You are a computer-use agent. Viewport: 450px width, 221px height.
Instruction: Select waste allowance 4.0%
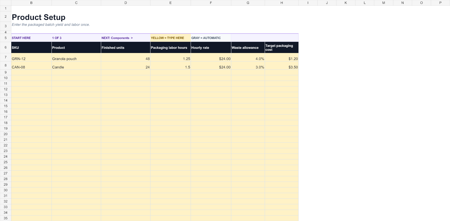pos(248,57)
